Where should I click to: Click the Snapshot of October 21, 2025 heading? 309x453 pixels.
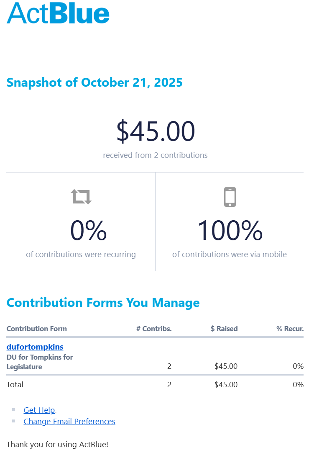(x=94, y=82)
